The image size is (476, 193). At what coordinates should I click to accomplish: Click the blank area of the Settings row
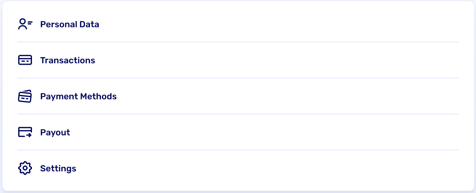click(x=282, y=168)
